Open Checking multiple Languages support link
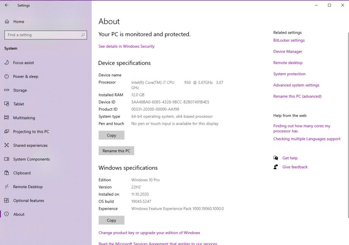The height and width of the screenshot is (245, 349). (307, 139)
